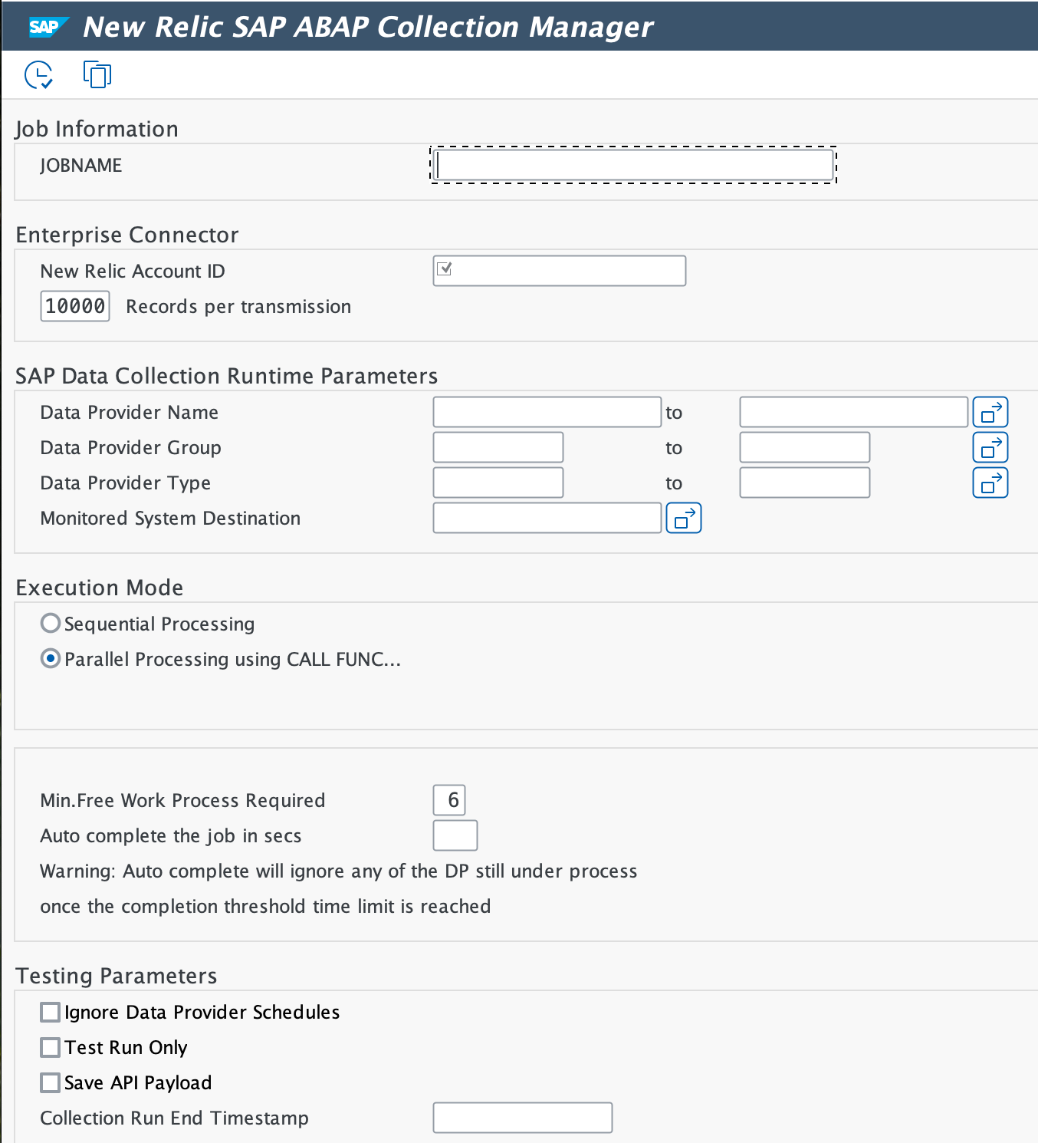1038x1143 pixels.
Task: Click the JOBNAME input field
Action: pos(633,164)
